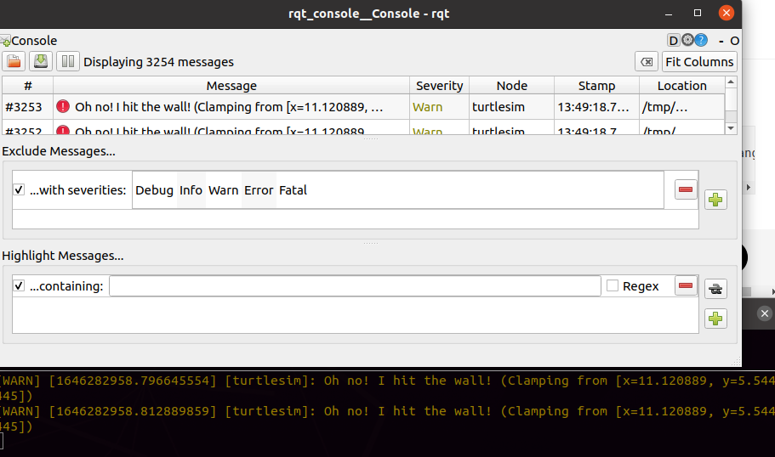This screenshot has width=775, height=457.
Task: Sort by the Stamp column header
Action: (596, 86)
